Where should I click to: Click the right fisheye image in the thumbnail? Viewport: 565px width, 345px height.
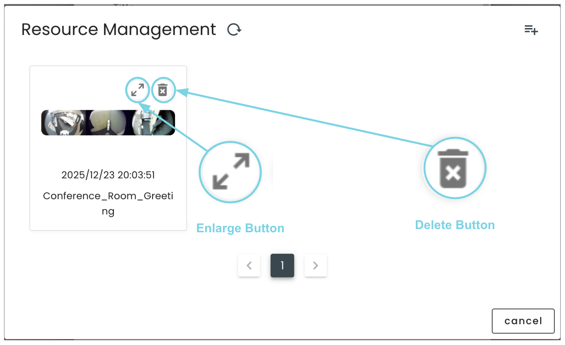coord(153,123)
